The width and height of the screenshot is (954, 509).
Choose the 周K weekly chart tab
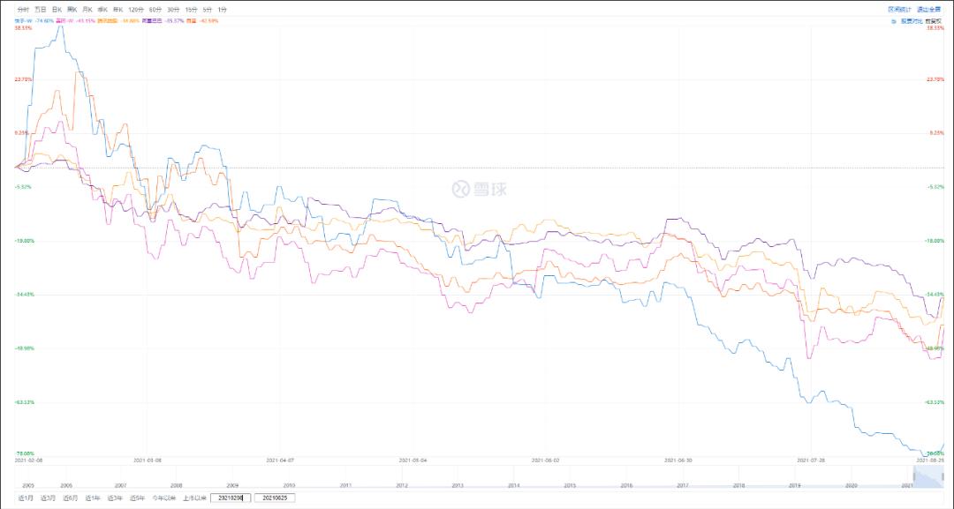click(x=72, y=9)
